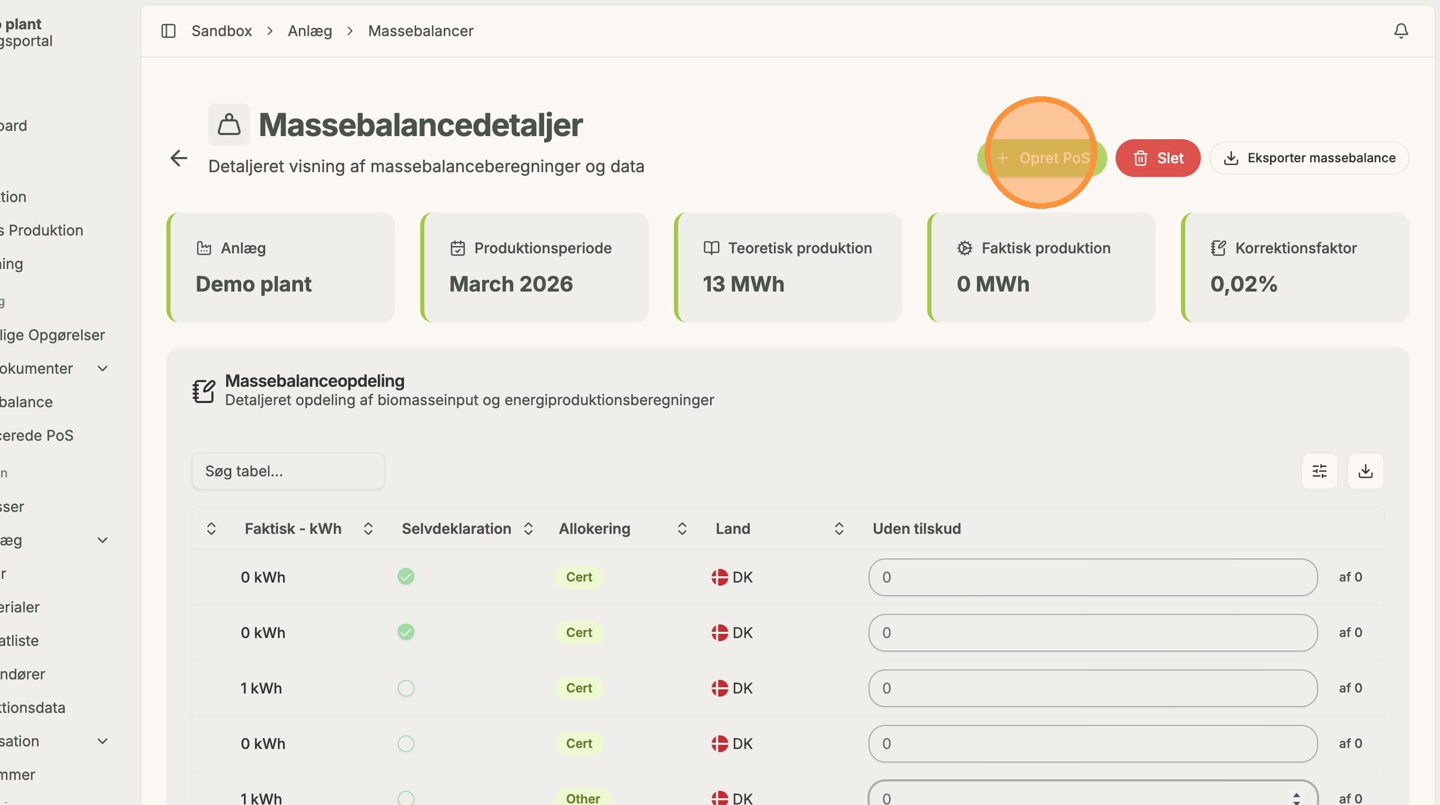
Task: Click the Teoretisk produktion book icon
Action: click(711, 248)
